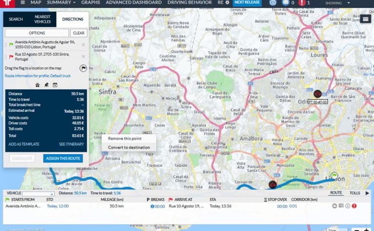Viewport: 374px width, 231px height.
Task: Open Route information for profile: Default truck link
Action: click(x=38, y=76)
